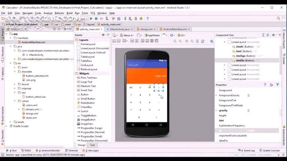Click the orange Large Text display area
Image resolution: width=287 pixels, height=161 pixels.
[x=147, y=76]
